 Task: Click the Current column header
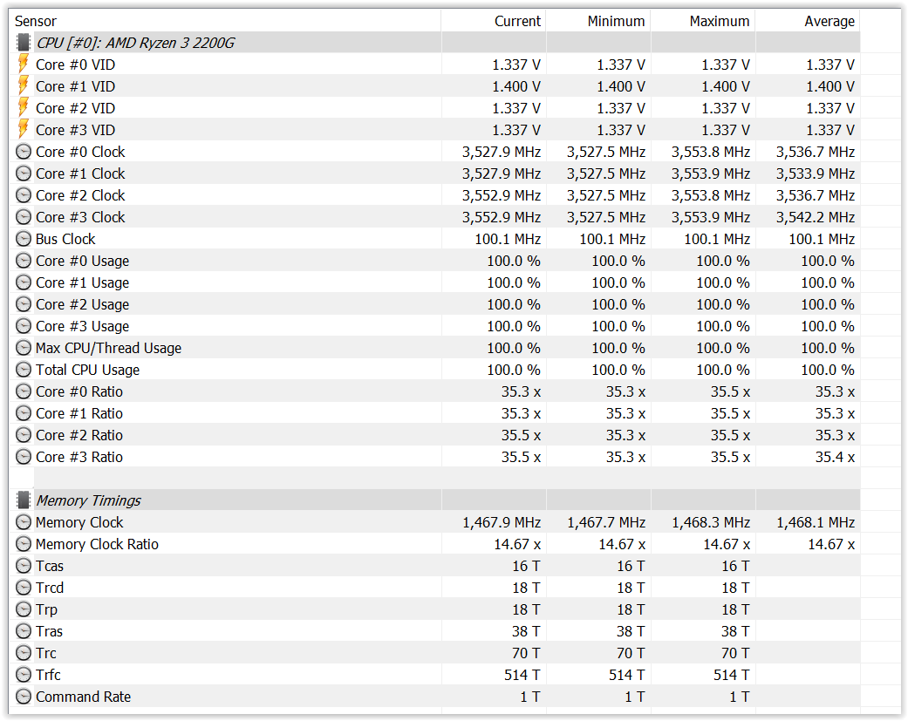[x=517, y=21]
